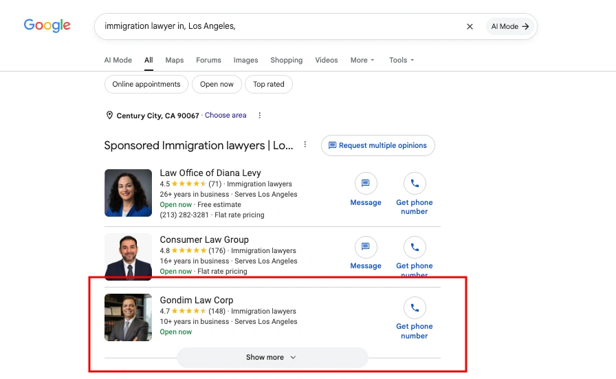Apply the Online appointments filter
Screen dimensions: 616x379
[x=146, y=84]
